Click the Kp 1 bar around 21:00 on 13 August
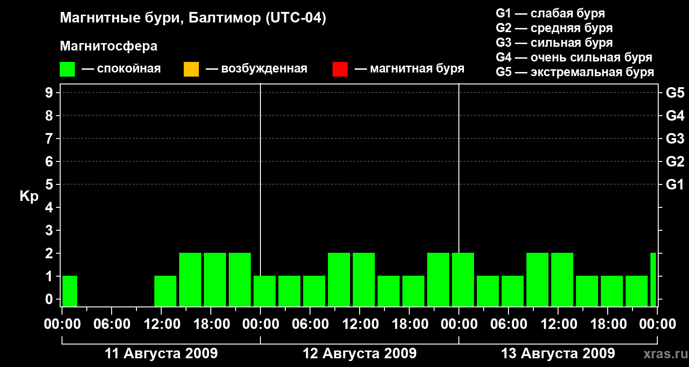The width and height of the screenshot is (689, 367). tap(637, 291)
